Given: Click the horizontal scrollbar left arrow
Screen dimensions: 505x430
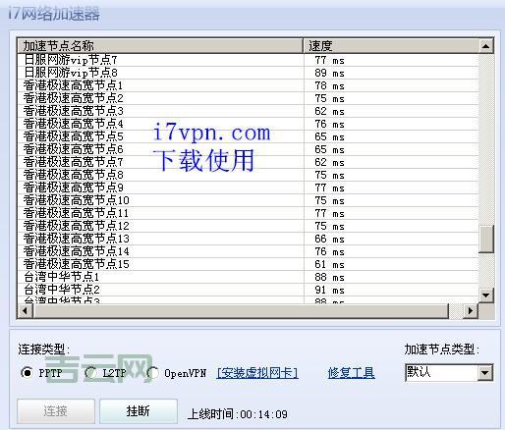Looking at the screenshot, I should (25, 310).
